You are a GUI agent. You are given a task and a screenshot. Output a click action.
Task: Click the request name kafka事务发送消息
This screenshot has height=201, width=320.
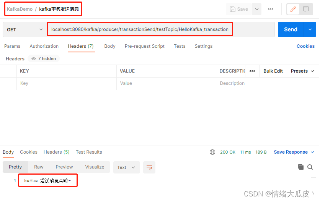coord(59,9)
